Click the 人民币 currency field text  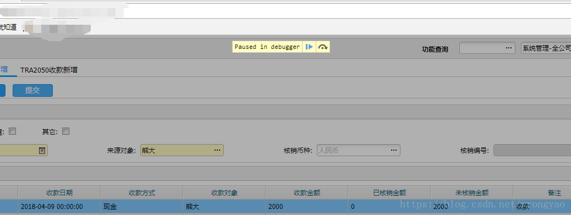tap(329, 150)
